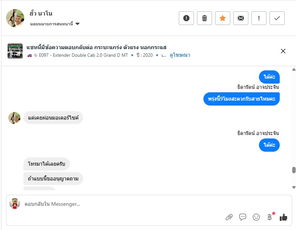Image resolution: width=296 pixels, height=230 pixels.
Task: Open the emoji picker
Action: (x=256, y=217)
